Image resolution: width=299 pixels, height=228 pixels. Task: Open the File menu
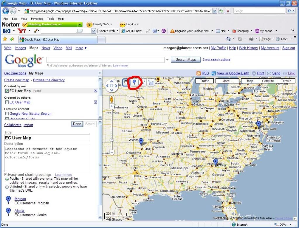(6, 19)
